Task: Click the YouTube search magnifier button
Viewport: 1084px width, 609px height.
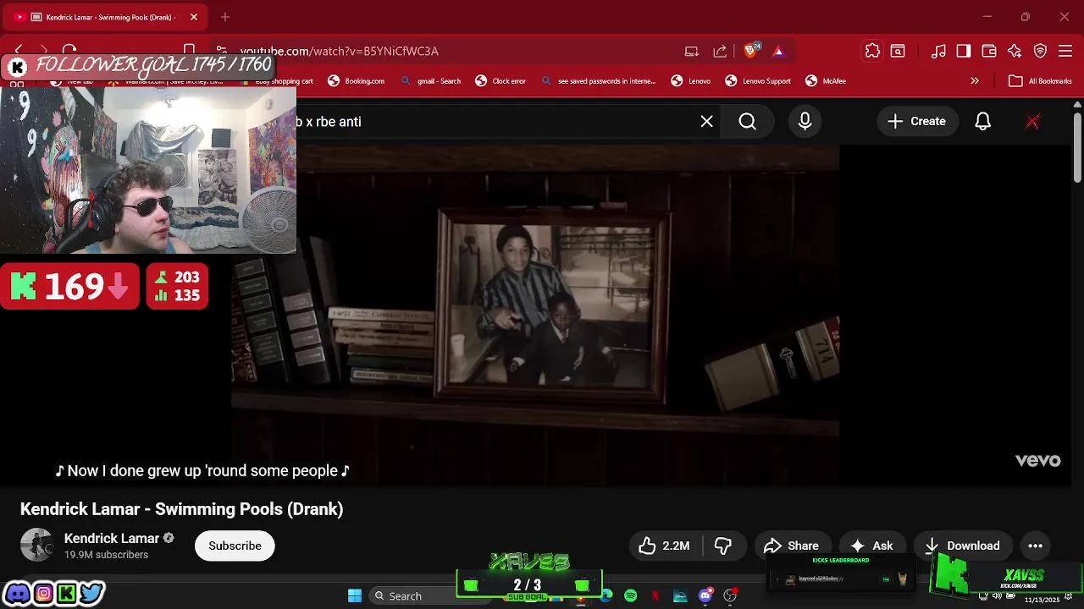Action: pos(748,122)
